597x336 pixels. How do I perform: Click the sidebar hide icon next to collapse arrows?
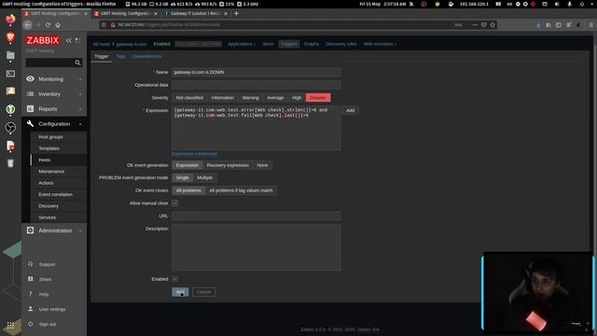click(x=77, y=40)
